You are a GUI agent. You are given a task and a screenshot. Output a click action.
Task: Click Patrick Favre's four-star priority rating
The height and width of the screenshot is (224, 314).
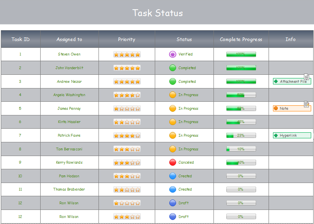point(127,136)
